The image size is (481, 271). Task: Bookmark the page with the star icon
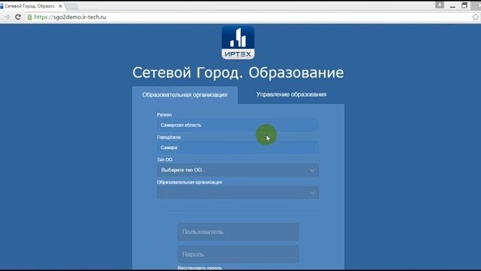476,17
